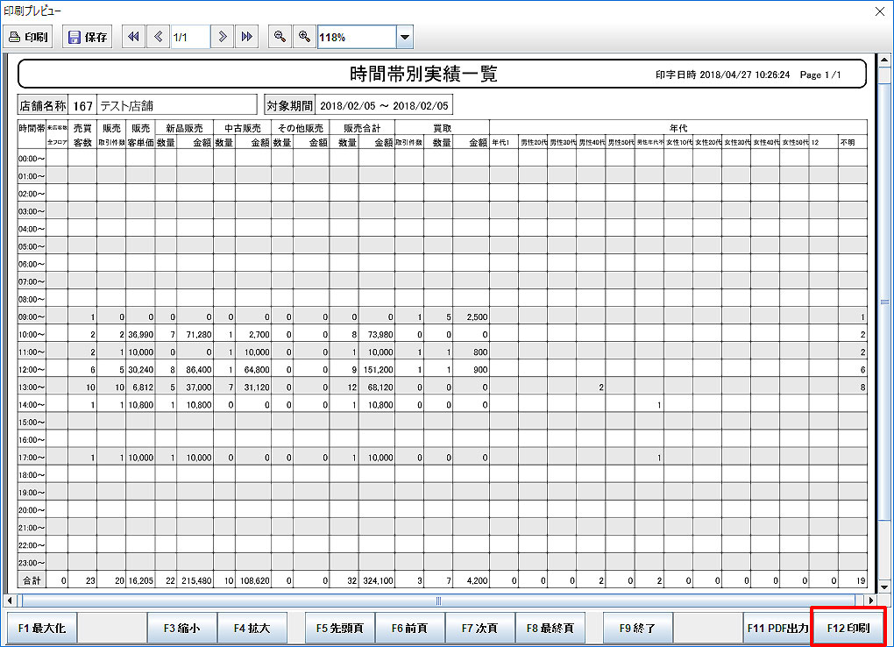Export using F11 PDF出力 button
894x647 pixels.
pos(777,629)
